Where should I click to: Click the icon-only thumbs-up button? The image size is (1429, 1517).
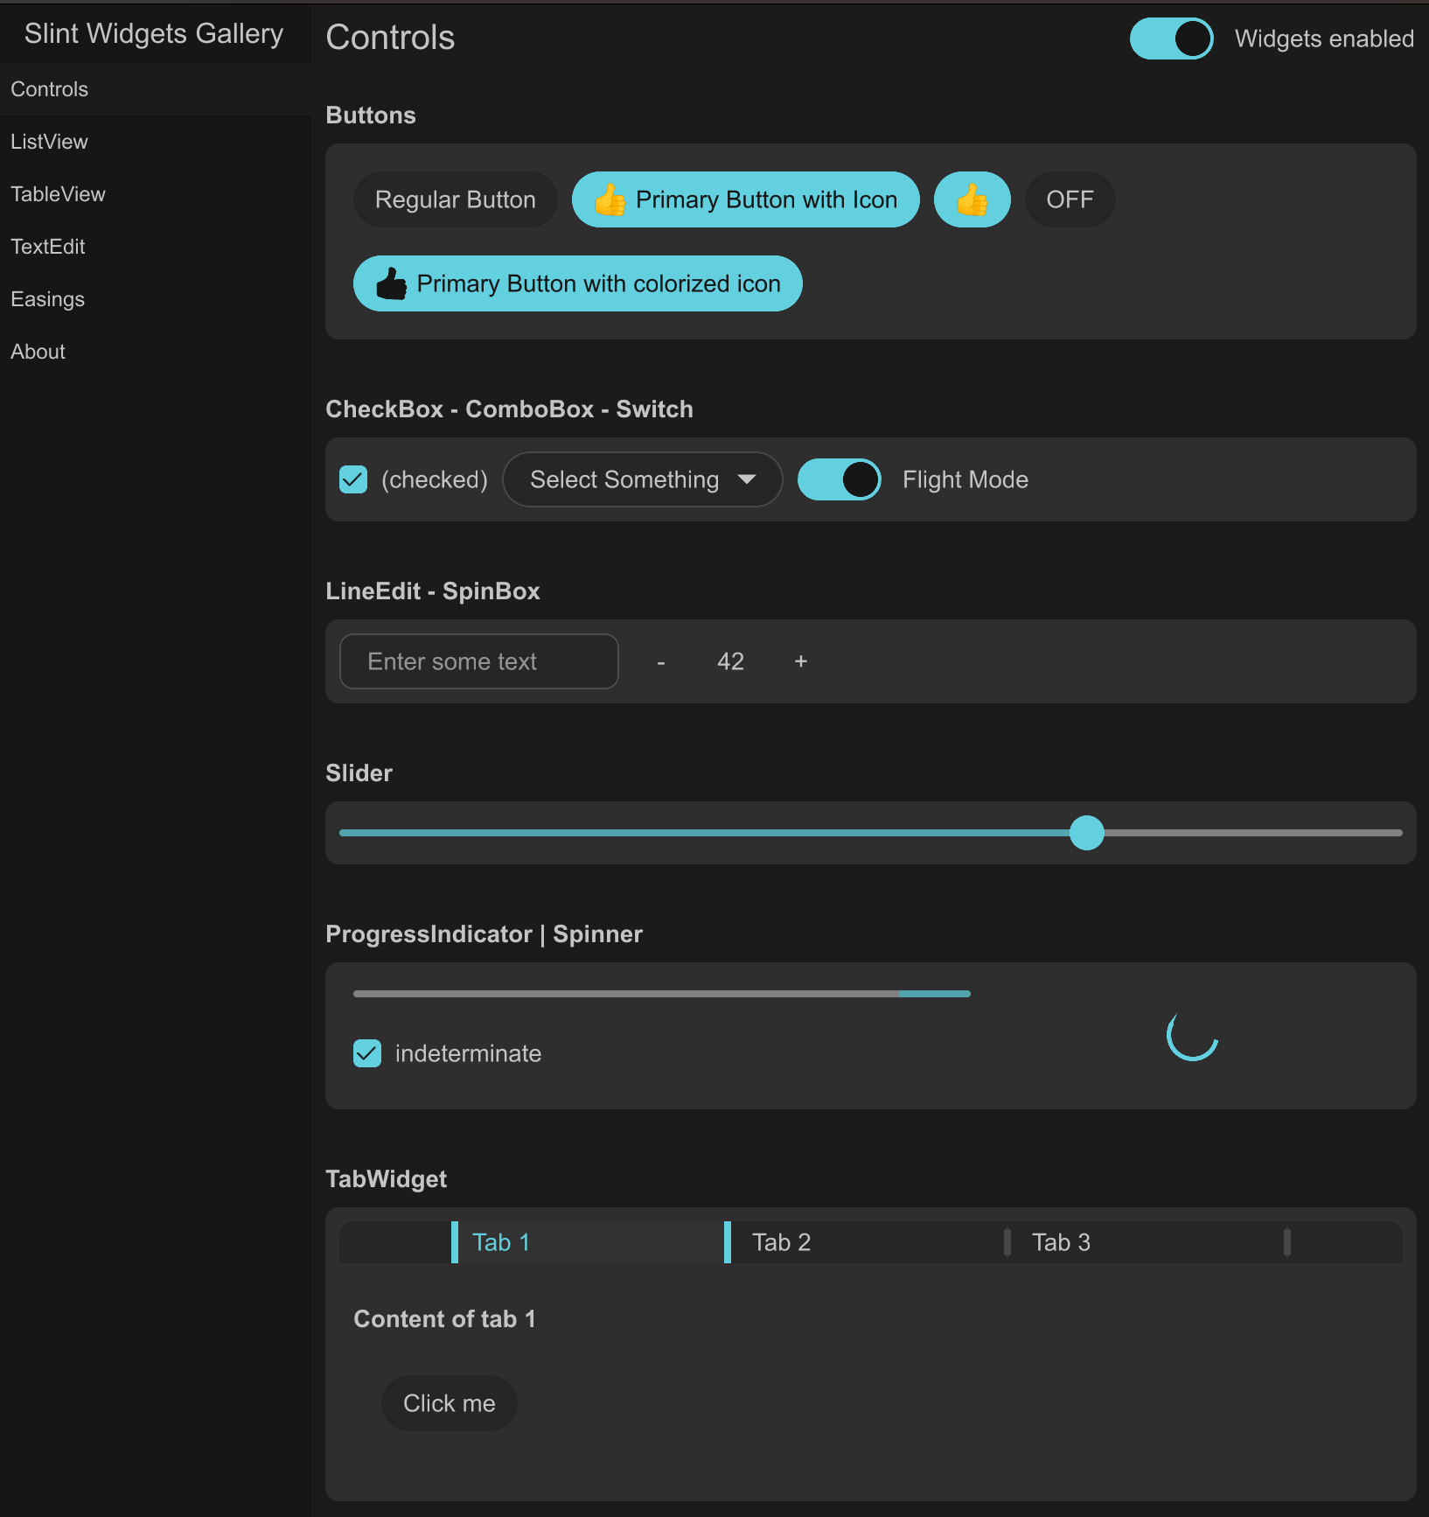[972, 200]
